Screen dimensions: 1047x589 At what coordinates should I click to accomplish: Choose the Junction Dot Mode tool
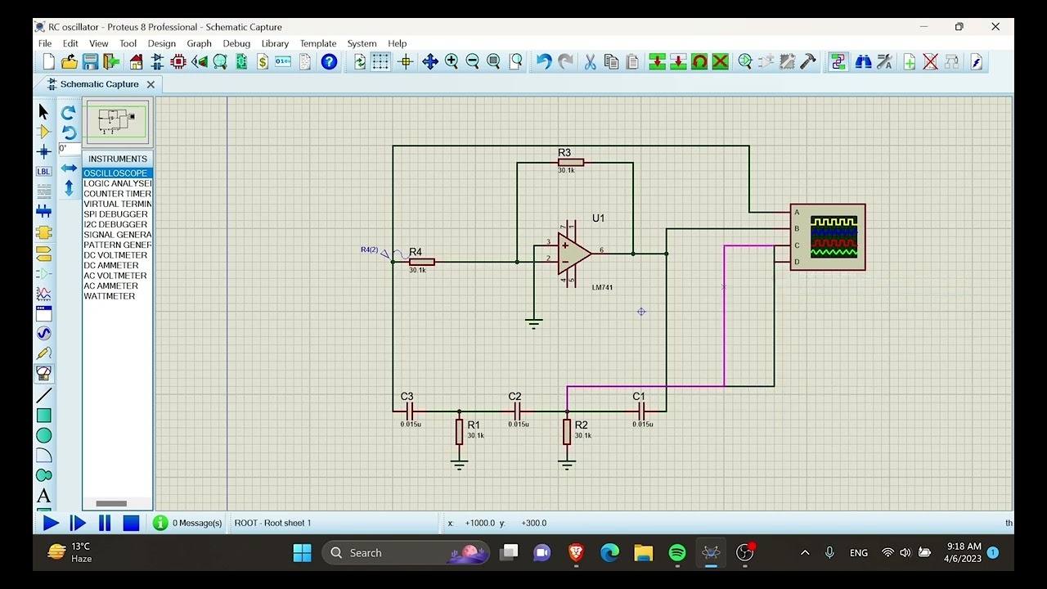43,151
